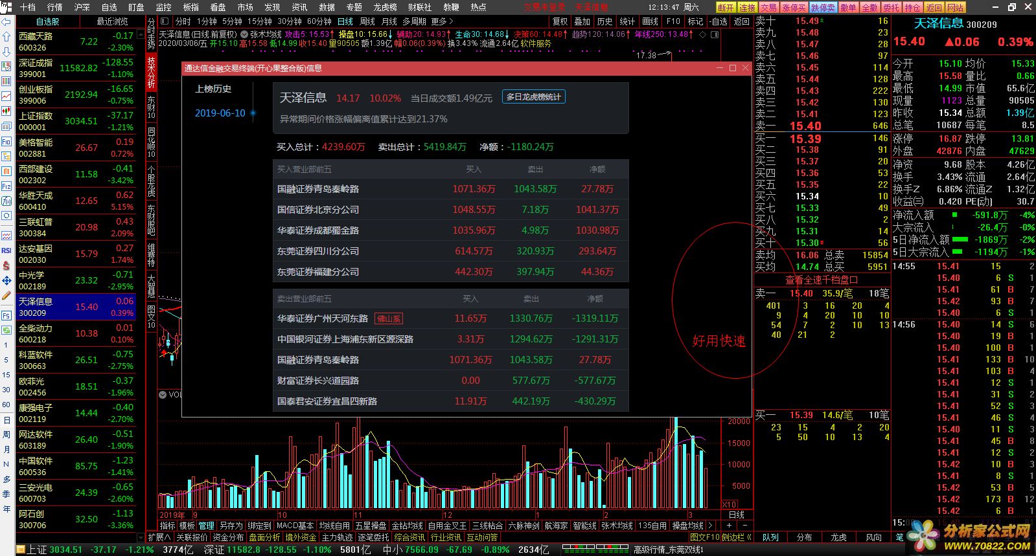Click the FS icon in left toolbar
This screenshot has width=1036, height=556.
[6, 315]
